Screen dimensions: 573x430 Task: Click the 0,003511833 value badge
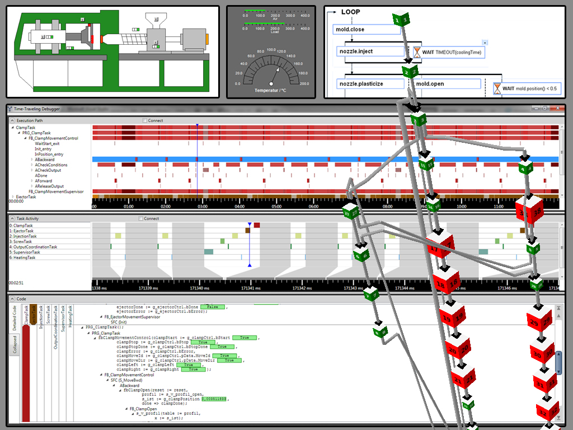tap(214, 399)
